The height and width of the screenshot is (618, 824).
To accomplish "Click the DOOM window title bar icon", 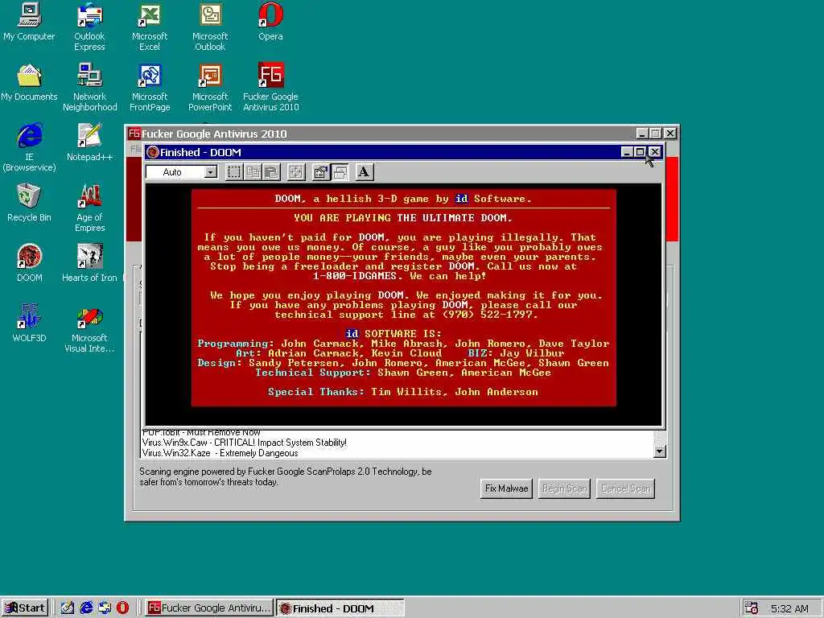I will pos(153,152).
